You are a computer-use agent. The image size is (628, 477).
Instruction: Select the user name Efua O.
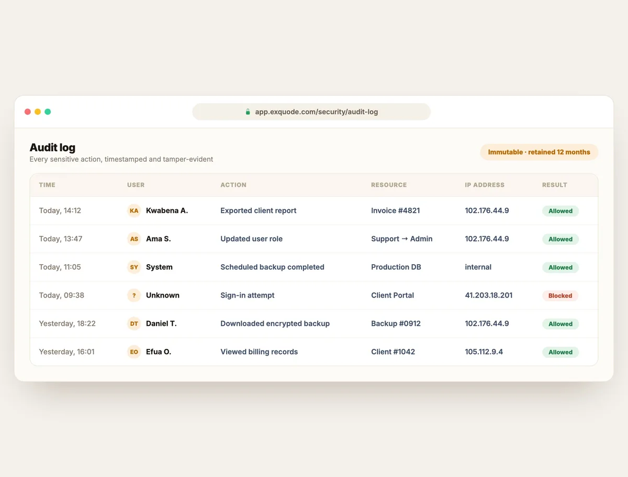[159, 352]
